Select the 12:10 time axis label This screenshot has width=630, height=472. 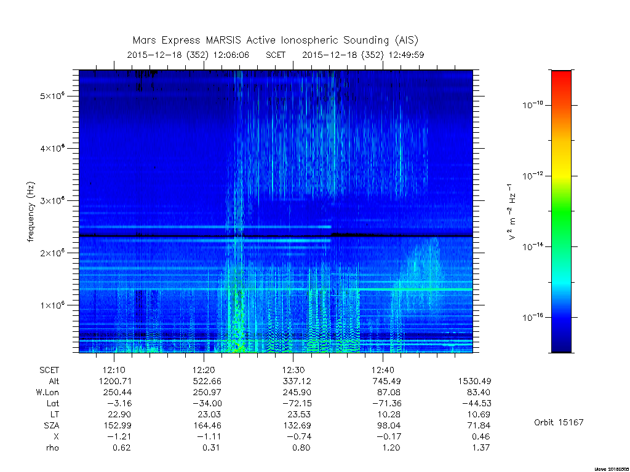tap(114, 369)
